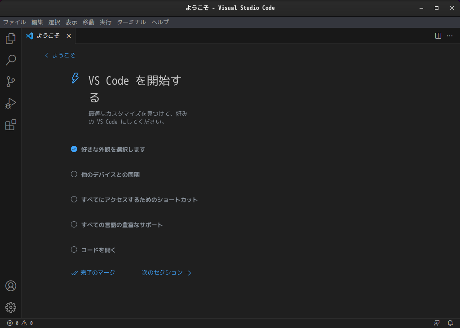
Task: Click the feedback icon in status bar
Action: tap(437, 323)
